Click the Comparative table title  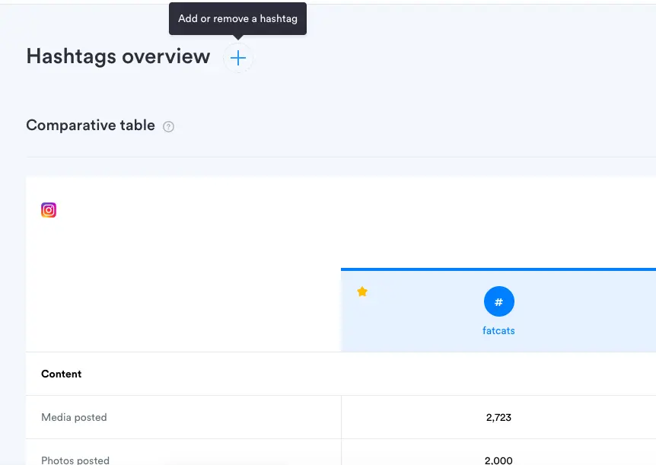tap(91, 126)
